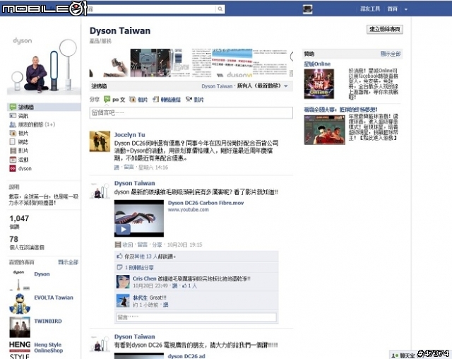Image resolution: width=452 pixels, height=359 pixels.
Task: Open the 'dyson DC26 ad' link
Action: [x=186, y=356]
